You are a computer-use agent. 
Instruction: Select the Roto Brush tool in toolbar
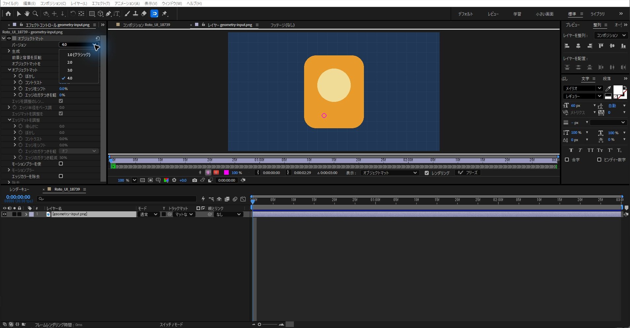point(154,14)
